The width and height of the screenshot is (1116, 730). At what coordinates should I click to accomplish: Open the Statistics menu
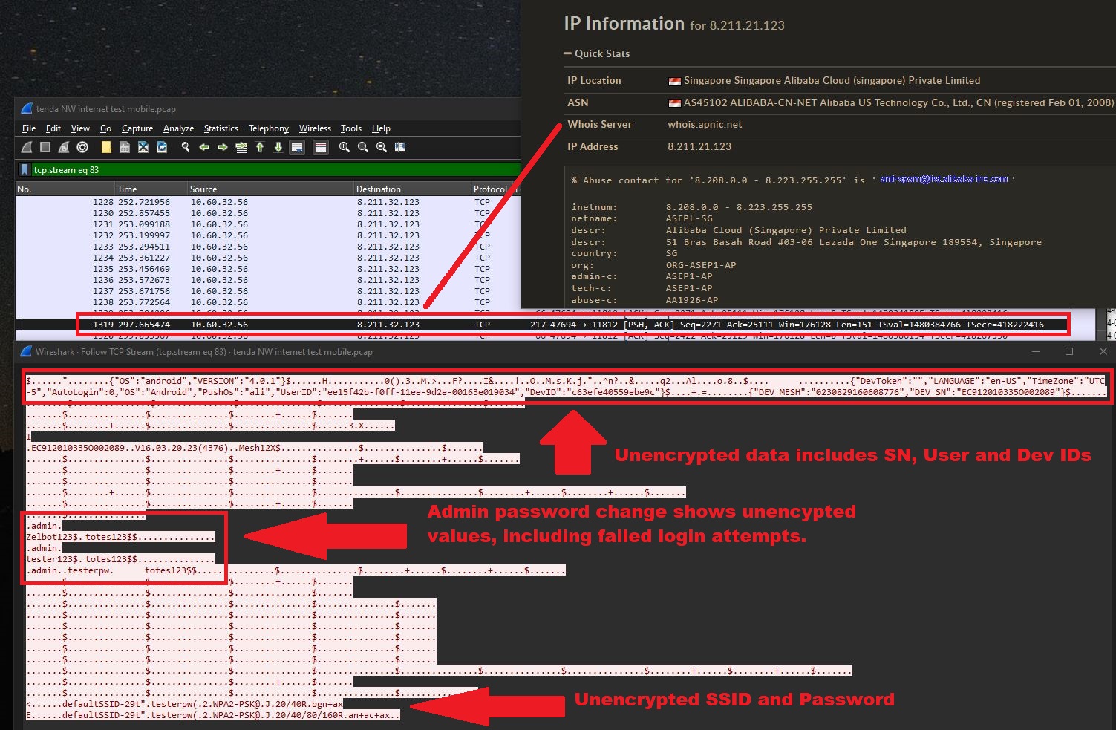[221, 128]
